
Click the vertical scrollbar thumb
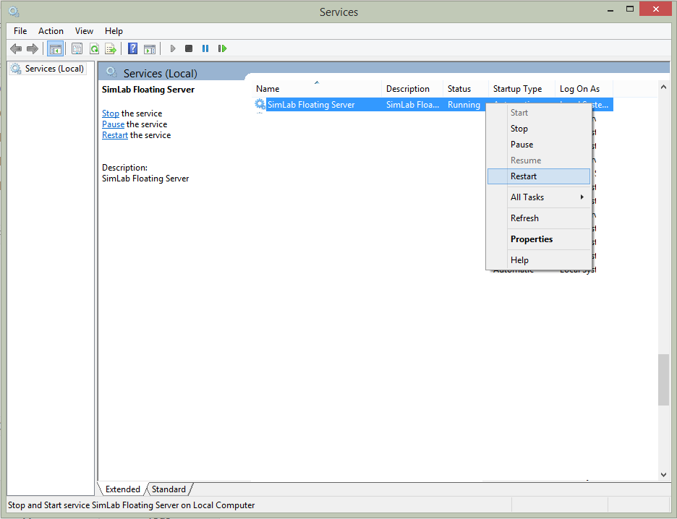point(663,379)
